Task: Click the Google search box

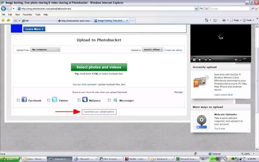Action: (230, 9)
